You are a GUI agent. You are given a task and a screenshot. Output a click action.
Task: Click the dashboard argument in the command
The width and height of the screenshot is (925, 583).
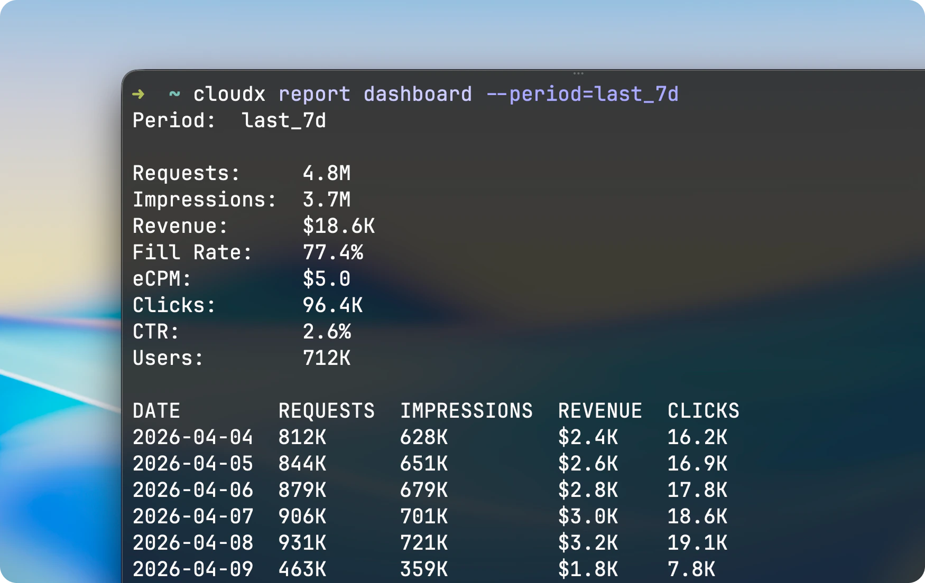(x=418, y=94)
